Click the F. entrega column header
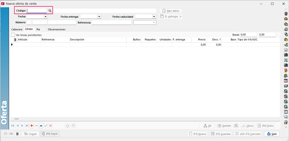 pyautogui.click(x=182, y=40)
